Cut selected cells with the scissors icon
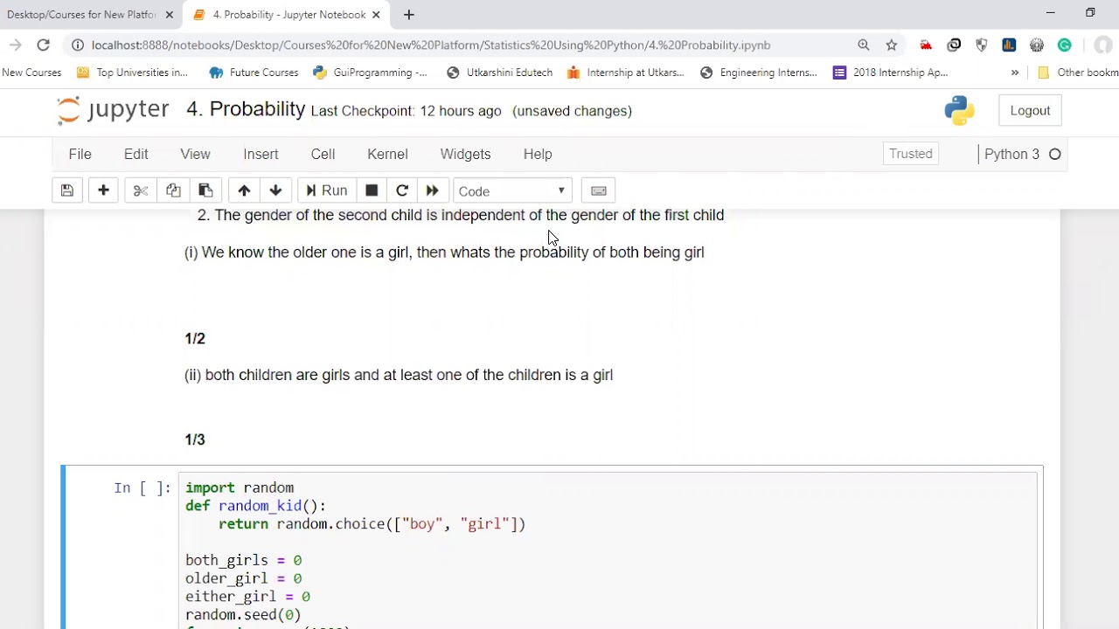 click(x=141, y=190)
